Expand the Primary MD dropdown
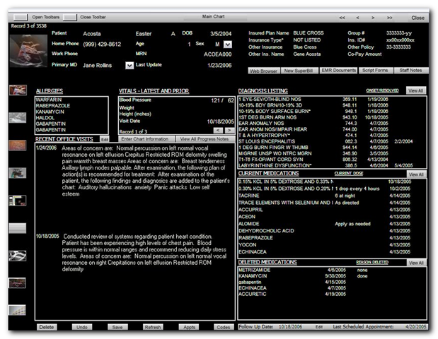 click(x=129, y=66)
